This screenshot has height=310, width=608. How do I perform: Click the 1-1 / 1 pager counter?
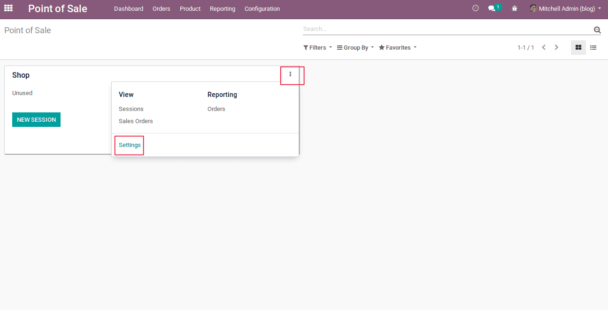[x=525, y=48]
